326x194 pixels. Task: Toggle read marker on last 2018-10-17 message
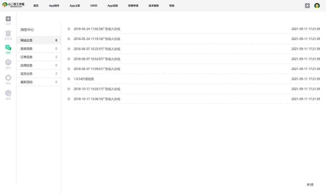point(69,99)
